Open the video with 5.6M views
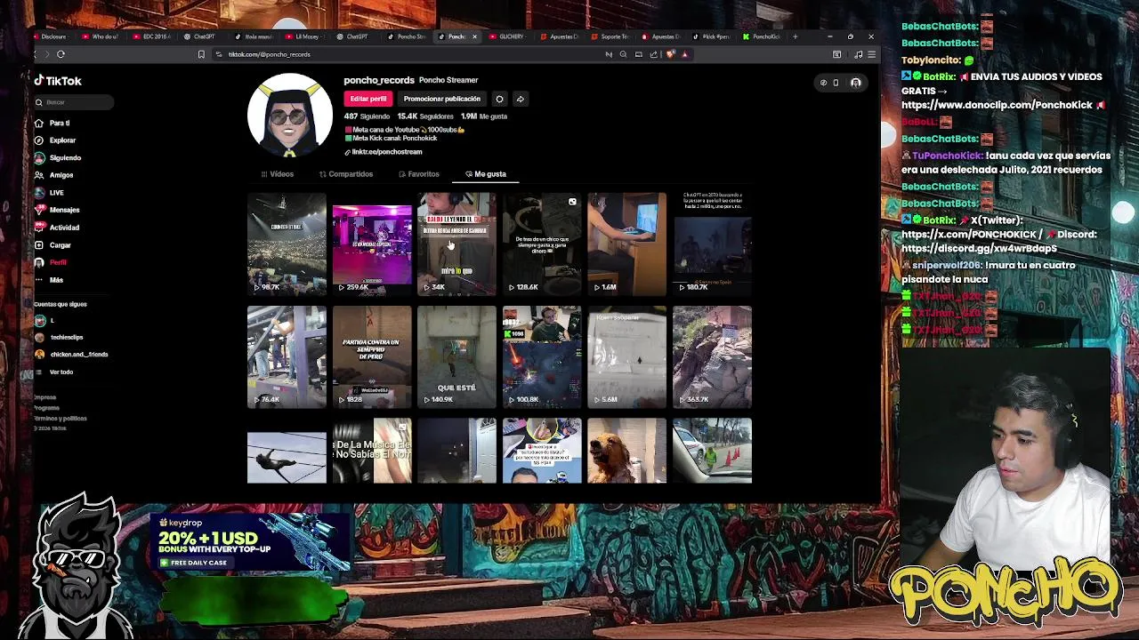Screen dimensions: 1139x640 point(626,356)
